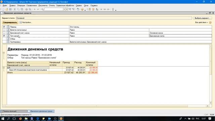Click the Calendar toolbar icon

click(93, 9)
